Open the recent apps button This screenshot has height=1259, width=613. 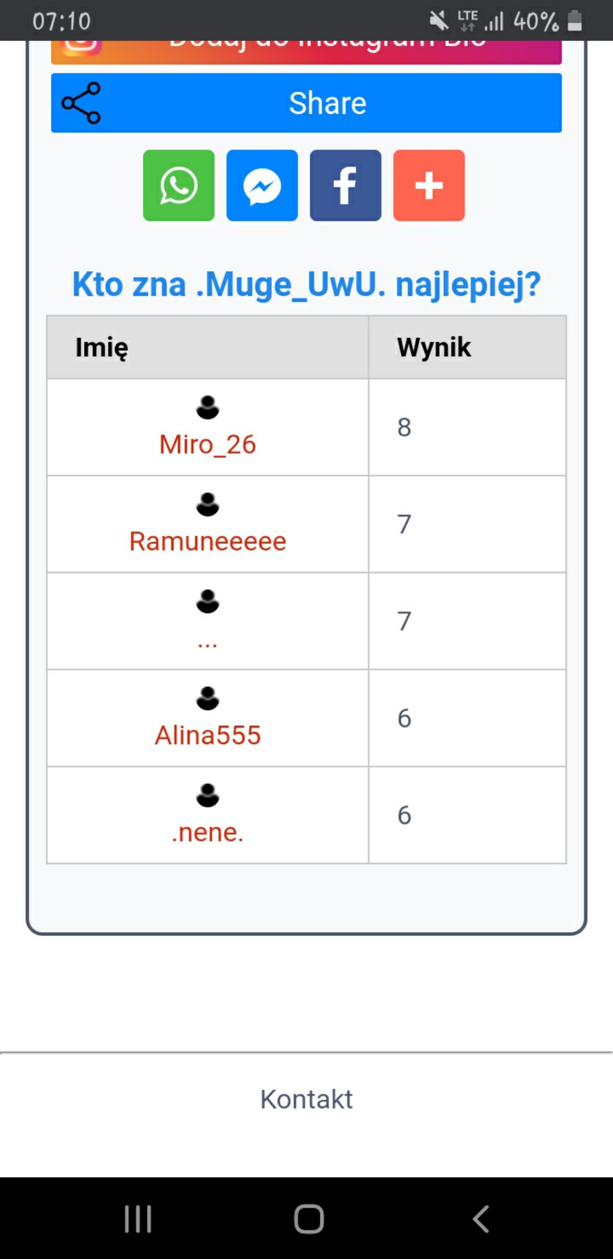138,1219
